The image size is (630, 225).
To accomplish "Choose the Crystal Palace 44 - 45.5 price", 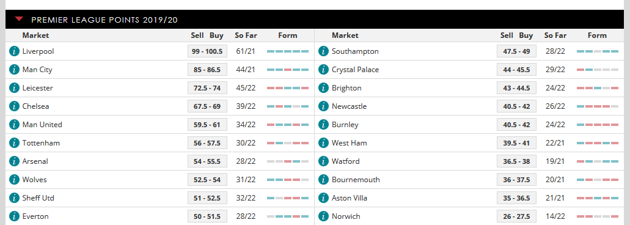I will [x=517, y=70].
